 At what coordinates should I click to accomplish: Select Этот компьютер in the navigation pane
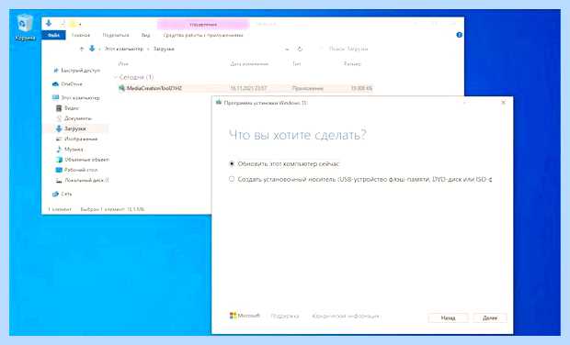point(80,97)
